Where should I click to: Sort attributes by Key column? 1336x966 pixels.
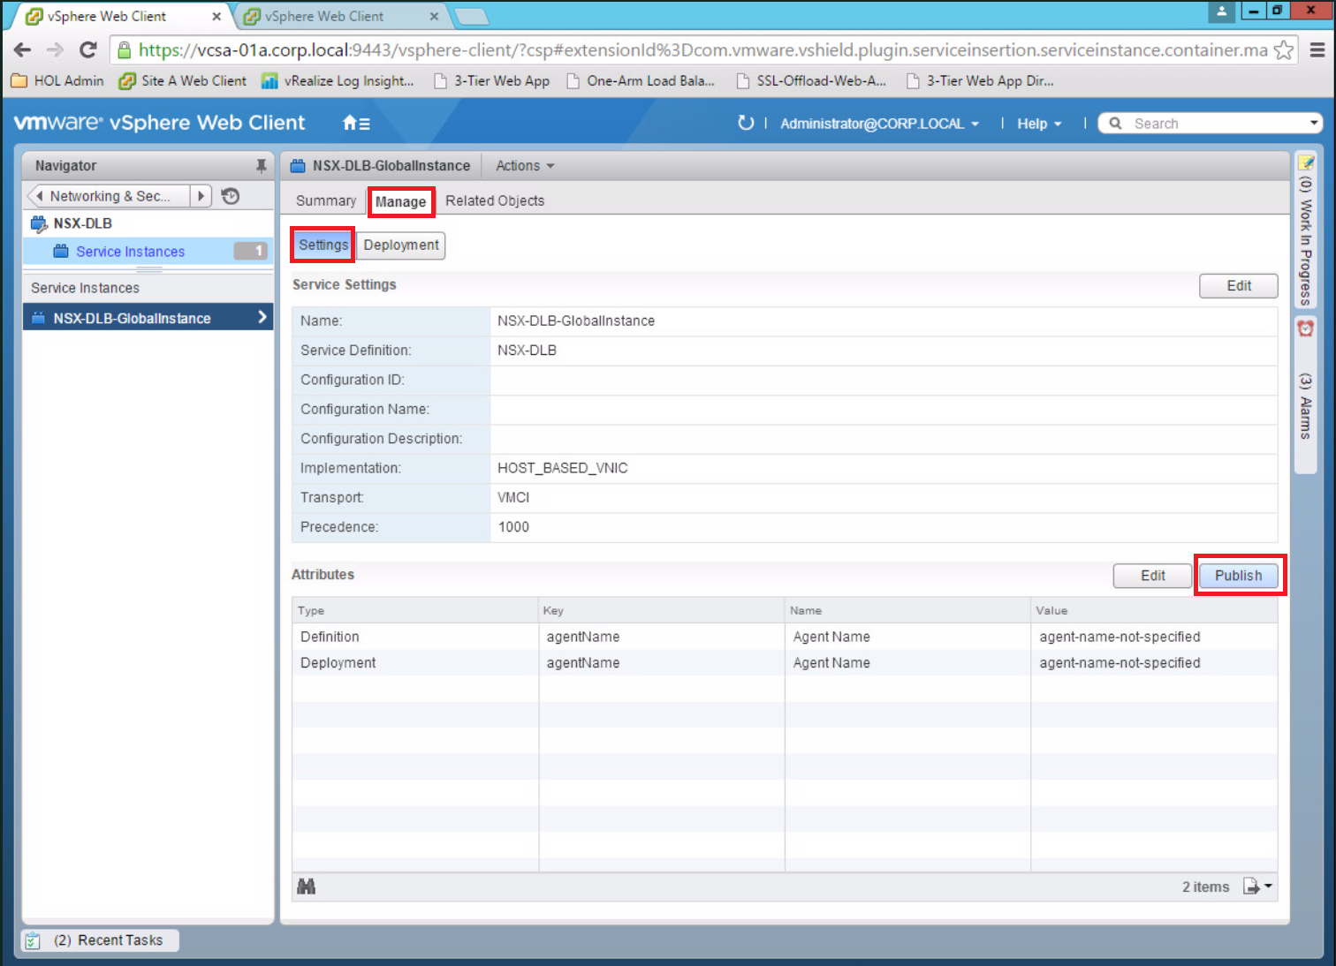point(662,610)
